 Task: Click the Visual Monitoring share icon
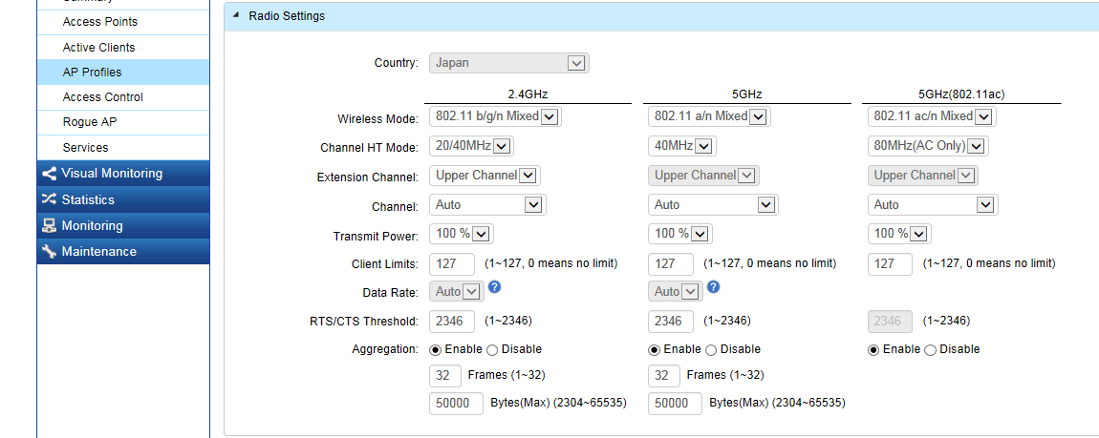49,174
